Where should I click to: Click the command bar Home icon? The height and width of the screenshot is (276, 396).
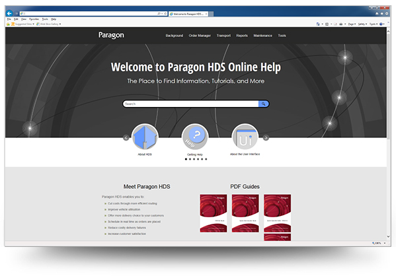(318, 24)
